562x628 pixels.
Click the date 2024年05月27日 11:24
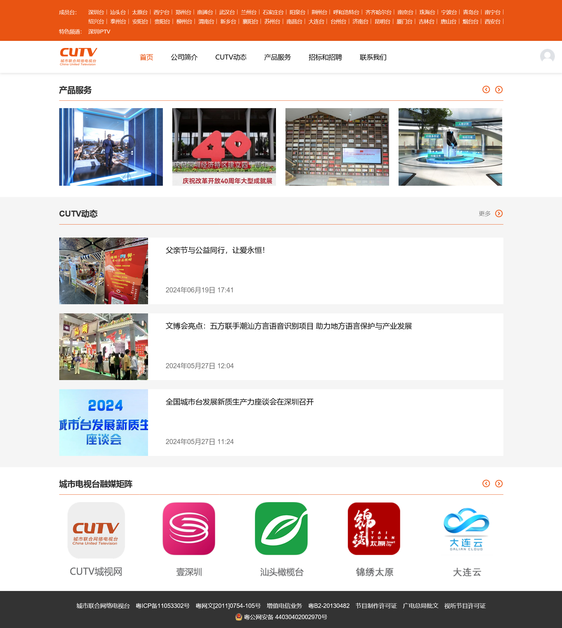(200, 442)
